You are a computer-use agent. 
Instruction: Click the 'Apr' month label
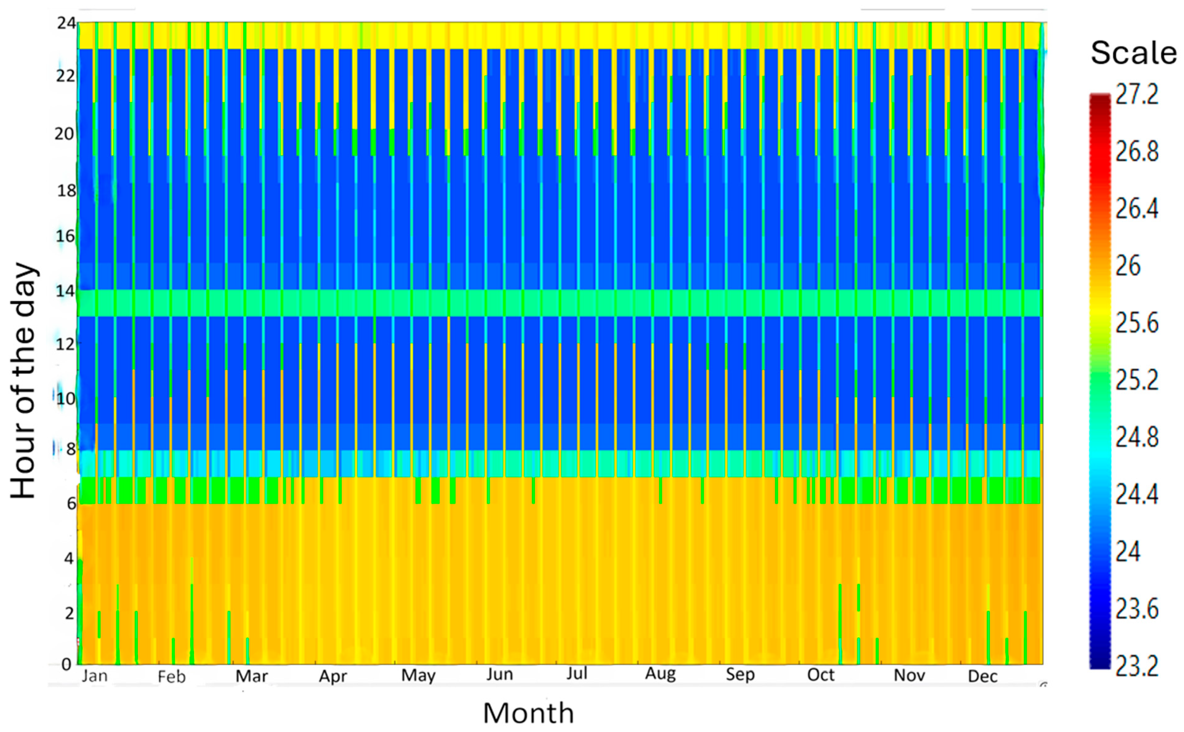pyautogui.click(x=333, y=677)
